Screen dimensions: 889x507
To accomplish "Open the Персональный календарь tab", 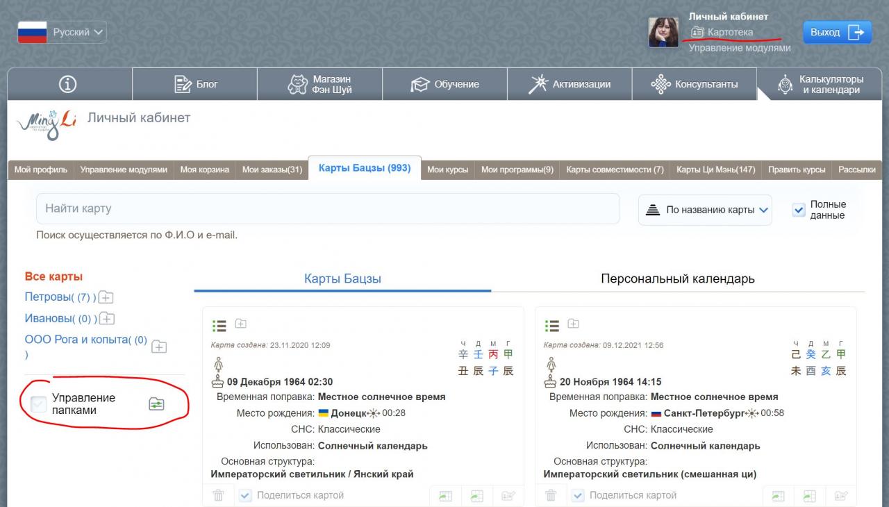I will [x=677, y=279].
